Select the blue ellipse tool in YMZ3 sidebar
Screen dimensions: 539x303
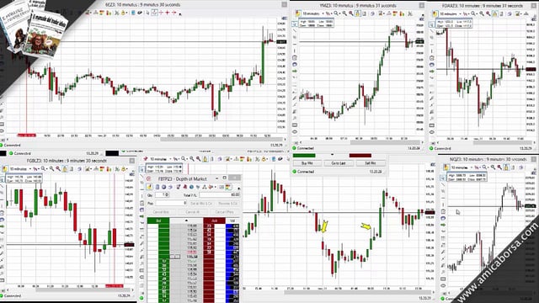(x=295, y=64)
